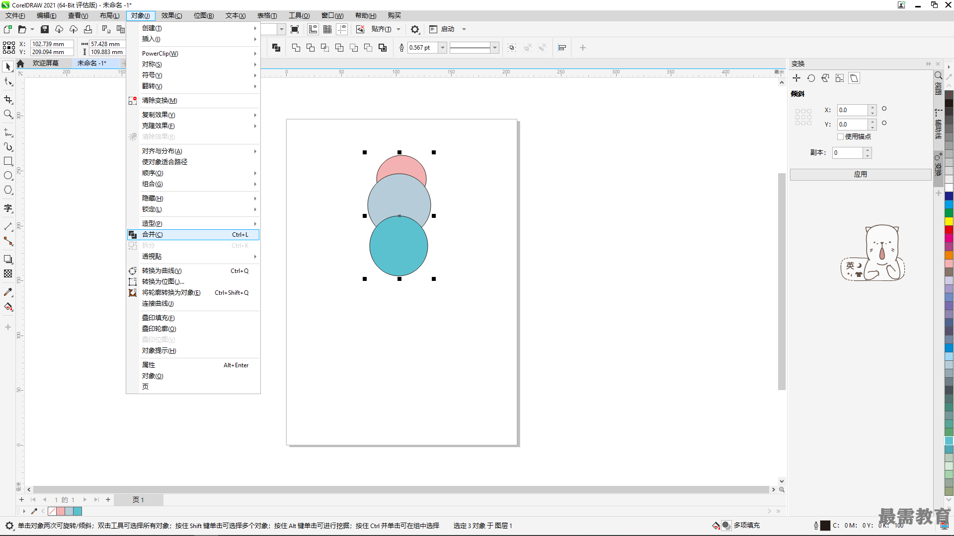Select the Eyedropper tool in toolbox
This screenshot has width=954, height=536.
pyautogui.click(x=8, y=292)
